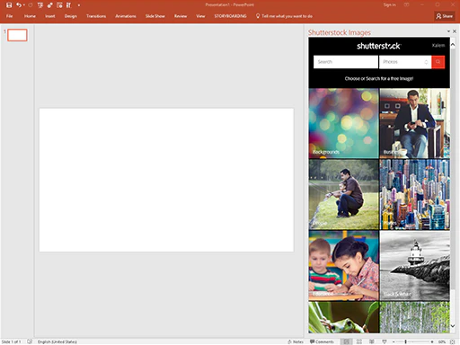The height and width of the screenshot is (345, 460).
Task: Click the blank slide canvas
Action: point(166,180)
